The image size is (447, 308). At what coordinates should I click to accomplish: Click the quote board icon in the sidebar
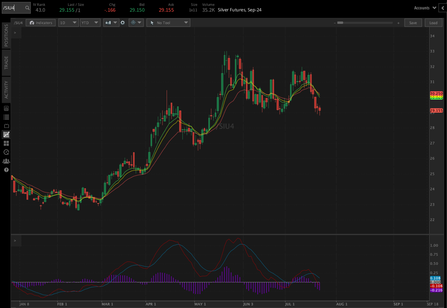tap(6, 108)
